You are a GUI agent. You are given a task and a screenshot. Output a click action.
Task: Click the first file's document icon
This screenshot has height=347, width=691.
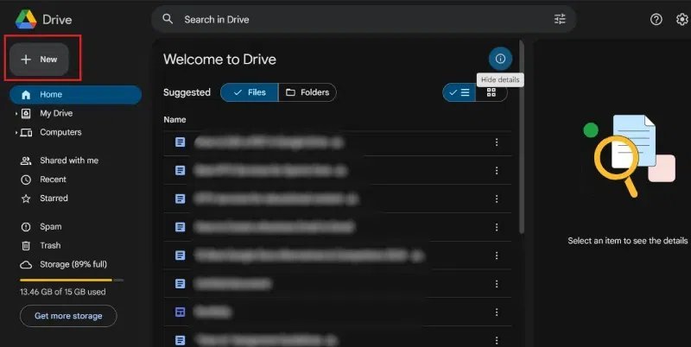[x=181, y=142]
